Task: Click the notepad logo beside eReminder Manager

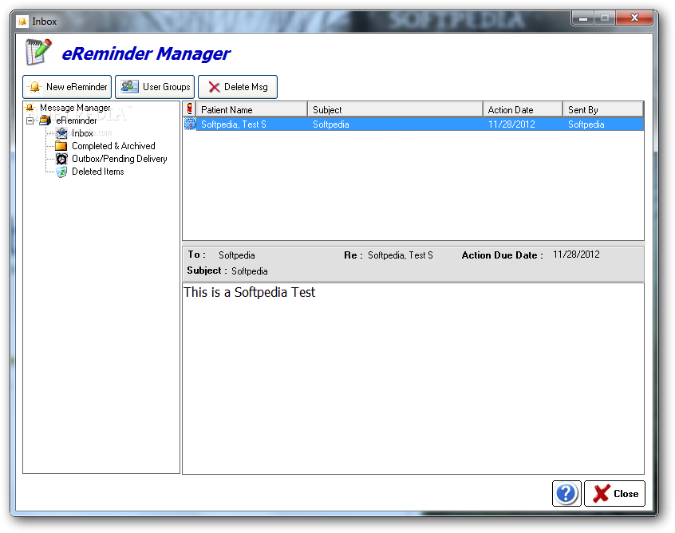Action: pos(37,52)
